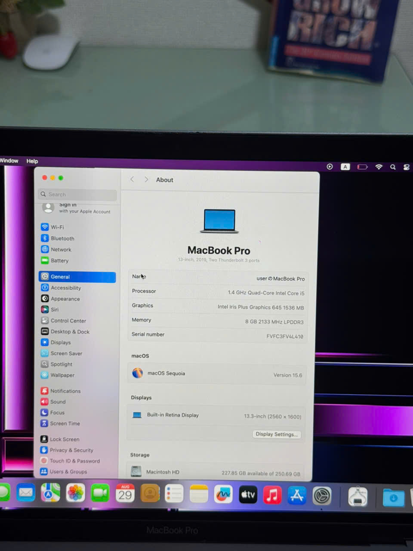Image resolution: width=413 pixels, height=551 pixels.
Task: Open the Apple TV app from the Dock
Action: [x=248, y=495]
